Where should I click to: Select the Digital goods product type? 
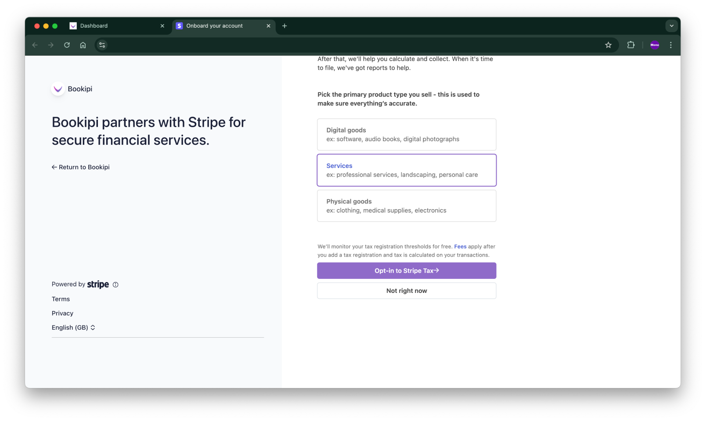406,134
